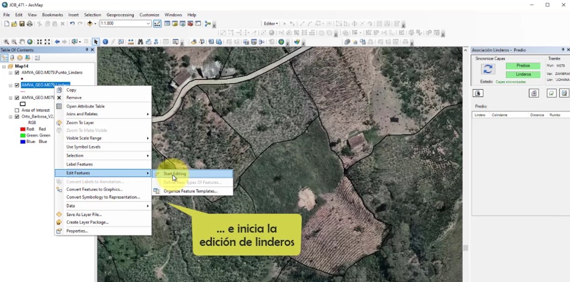
Task: Open the Editor dropdown menu
Action: [271, 24]
